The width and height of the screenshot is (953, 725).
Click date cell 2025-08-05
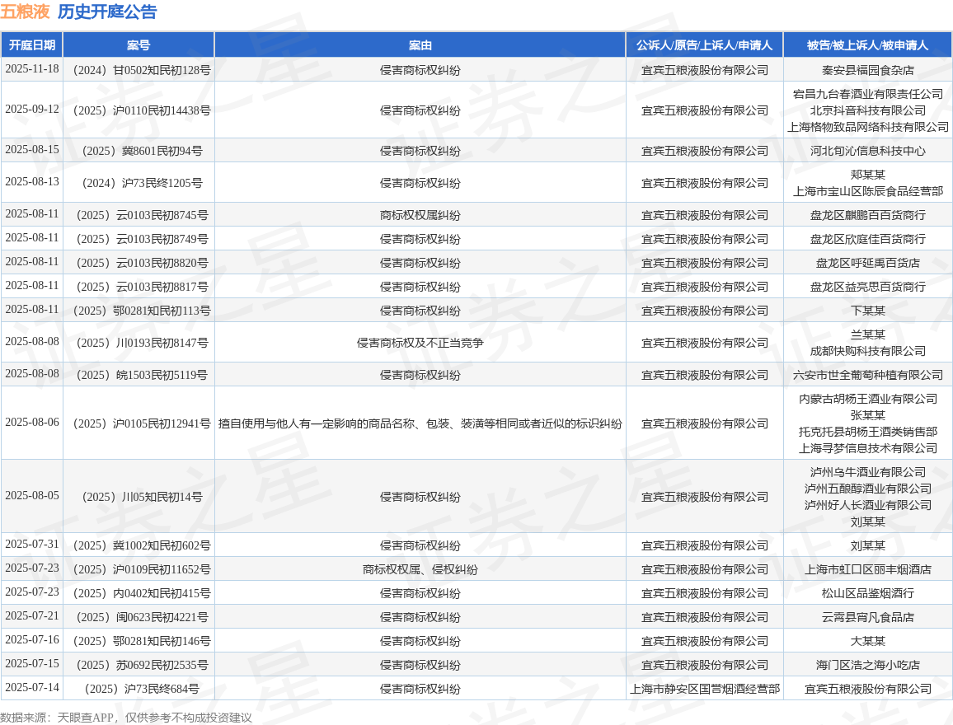click(32, 495)
